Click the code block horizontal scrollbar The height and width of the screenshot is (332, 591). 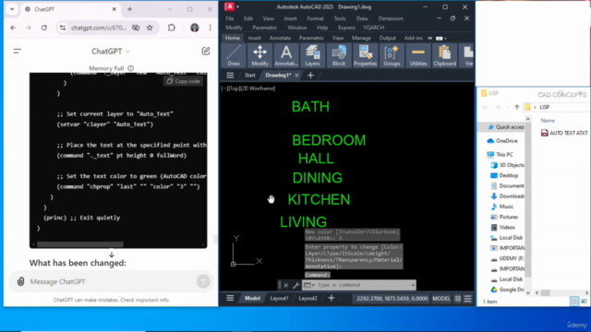coord(80,244)
